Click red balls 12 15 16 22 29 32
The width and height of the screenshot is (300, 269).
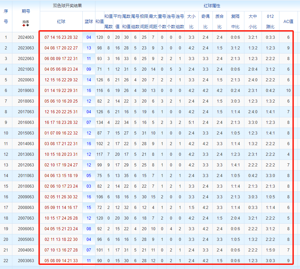coord(61,80)
